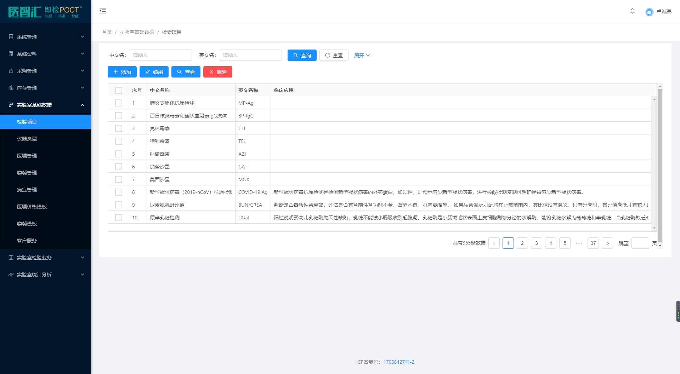The image size is (680, 374).
Task: Click the 实验室检验业务 sidebar icon
Action: [11, 258]
